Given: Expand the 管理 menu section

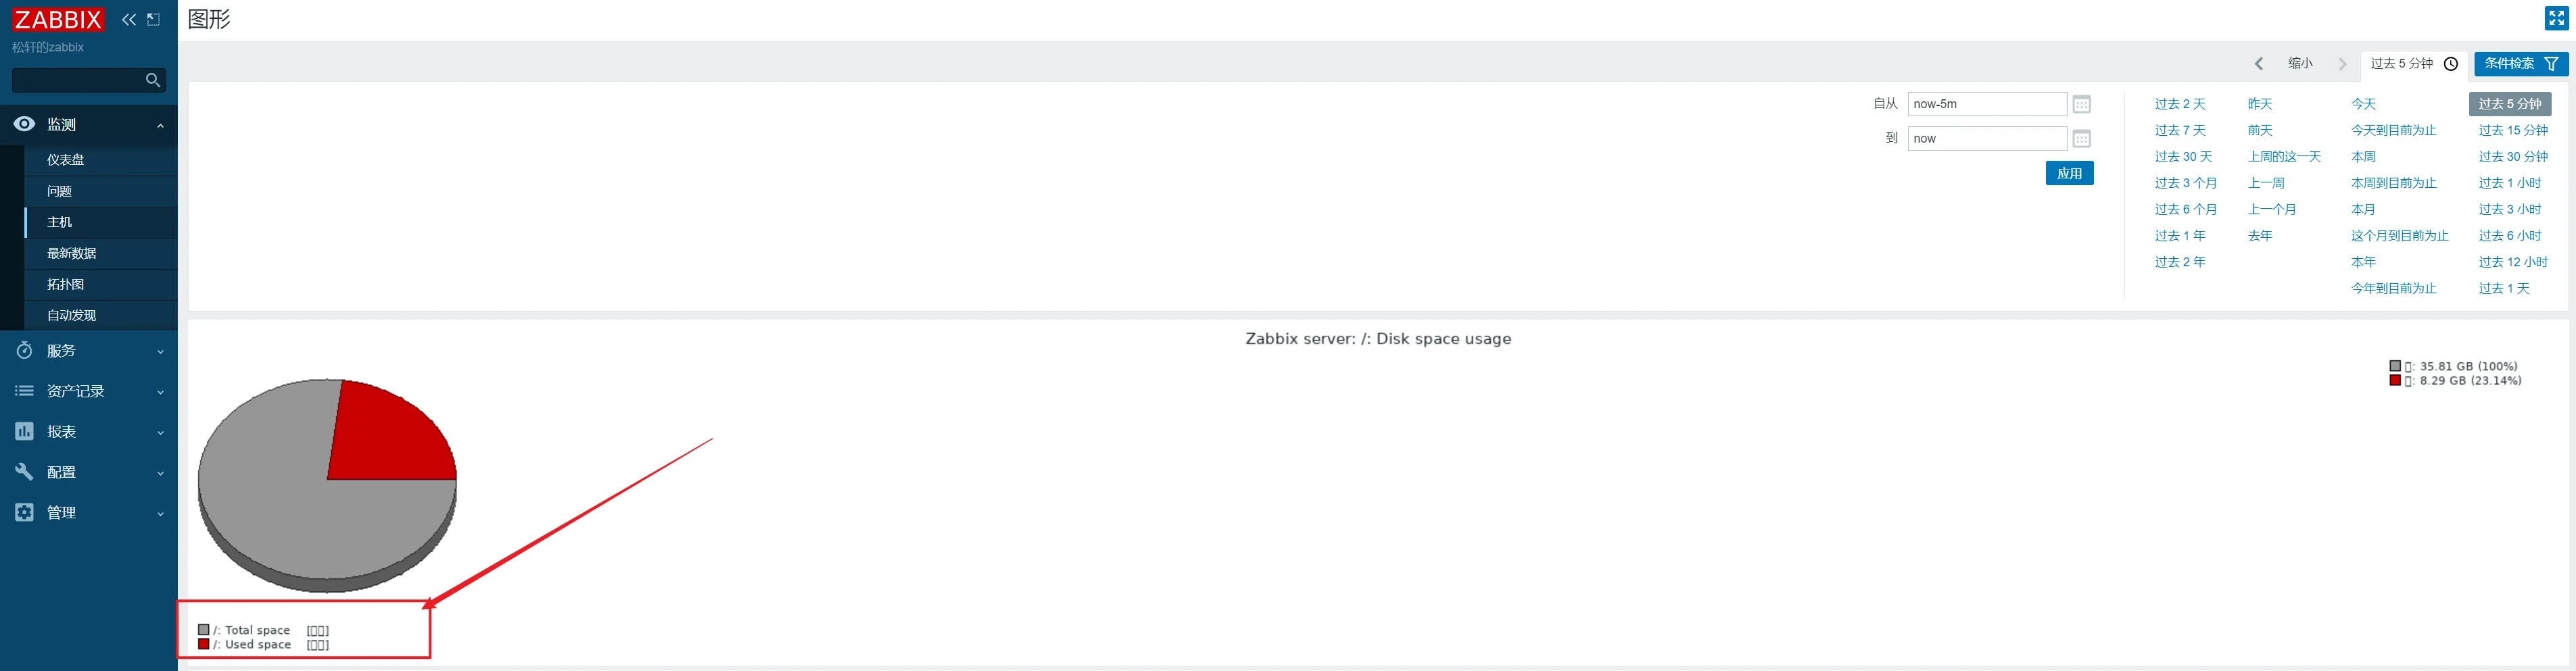Looking at the screenshot, I should click(88, 513).
